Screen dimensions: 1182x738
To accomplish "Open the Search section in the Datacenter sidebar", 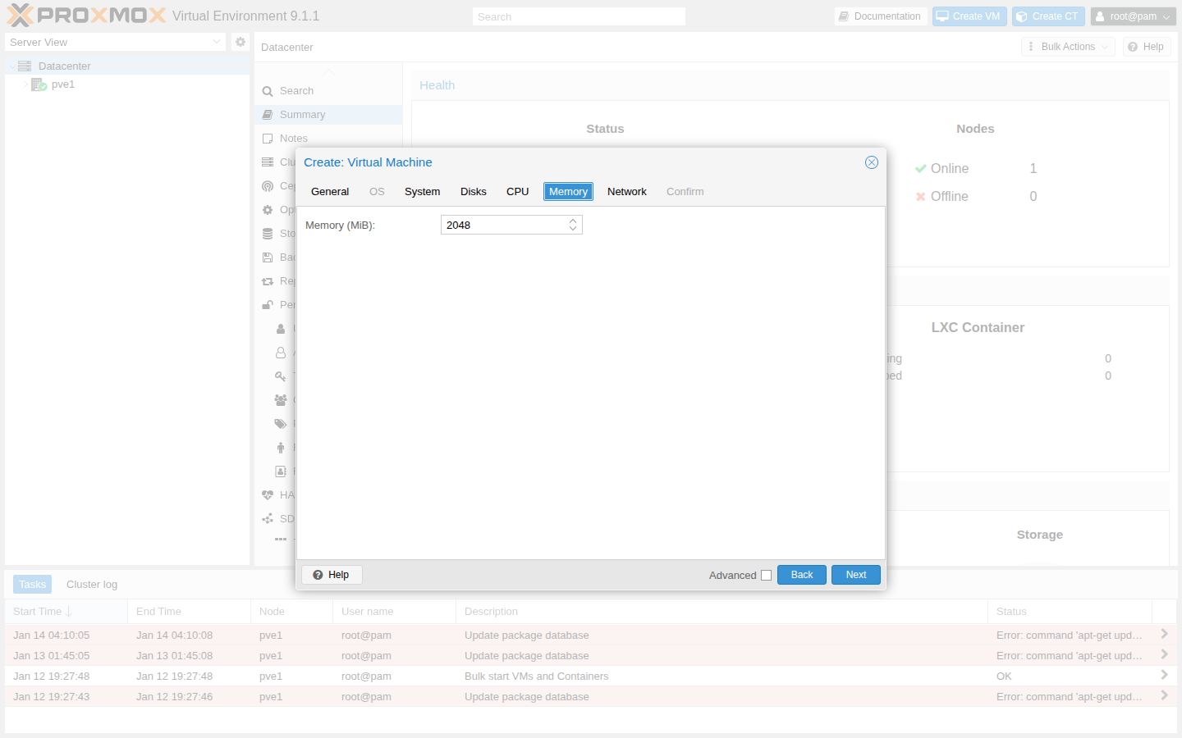I will coord(268,90).
